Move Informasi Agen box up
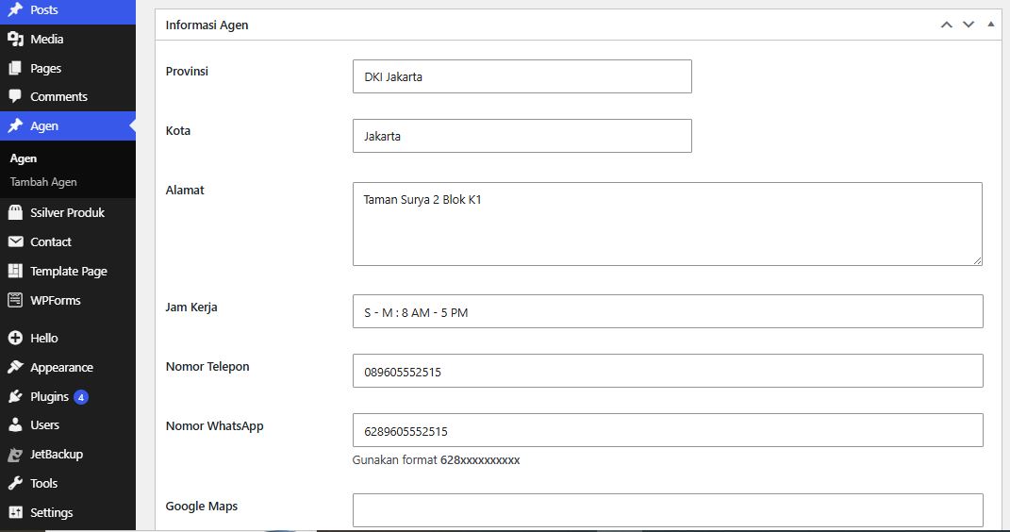The height and width of the screenshot is (532, 1010). 946,25
